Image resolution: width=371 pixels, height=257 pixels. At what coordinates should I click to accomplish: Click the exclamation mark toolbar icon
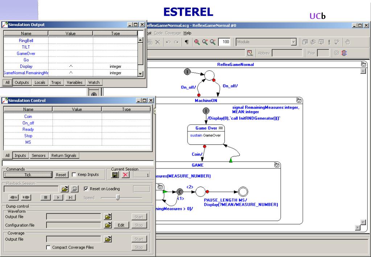(329, 42)
